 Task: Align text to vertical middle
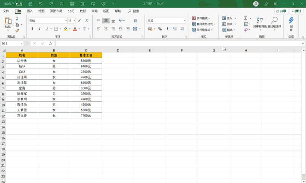coord(106,20)
